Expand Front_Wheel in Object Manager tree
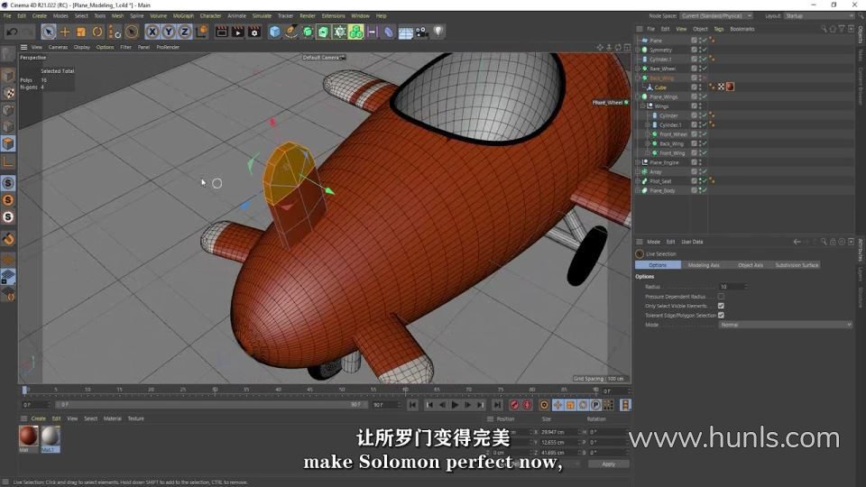This screenshot has width=866, height=487. click(x=648, y=134)
